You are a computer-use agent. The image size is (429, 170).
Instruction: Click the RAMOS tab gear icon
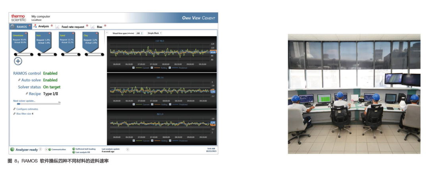coord(13,27)
